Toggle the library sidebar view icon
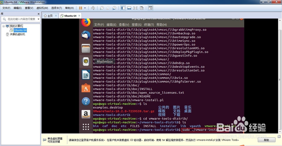The width and height of the screenshot is (282, 146). pos(123,8)
